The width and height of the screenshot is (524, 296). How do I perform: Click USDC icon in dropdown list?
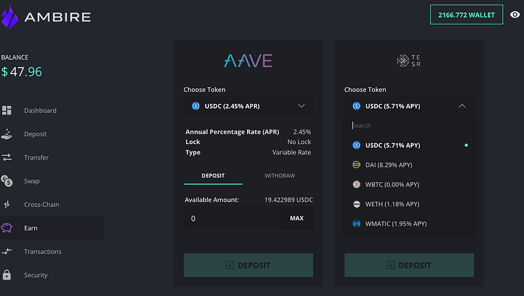[x=356, y=145]
